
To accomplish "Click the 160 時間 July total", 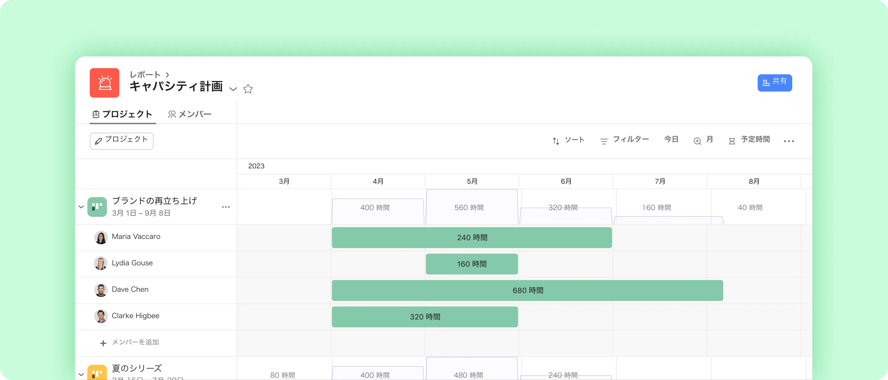I will (x=657, y=207).
